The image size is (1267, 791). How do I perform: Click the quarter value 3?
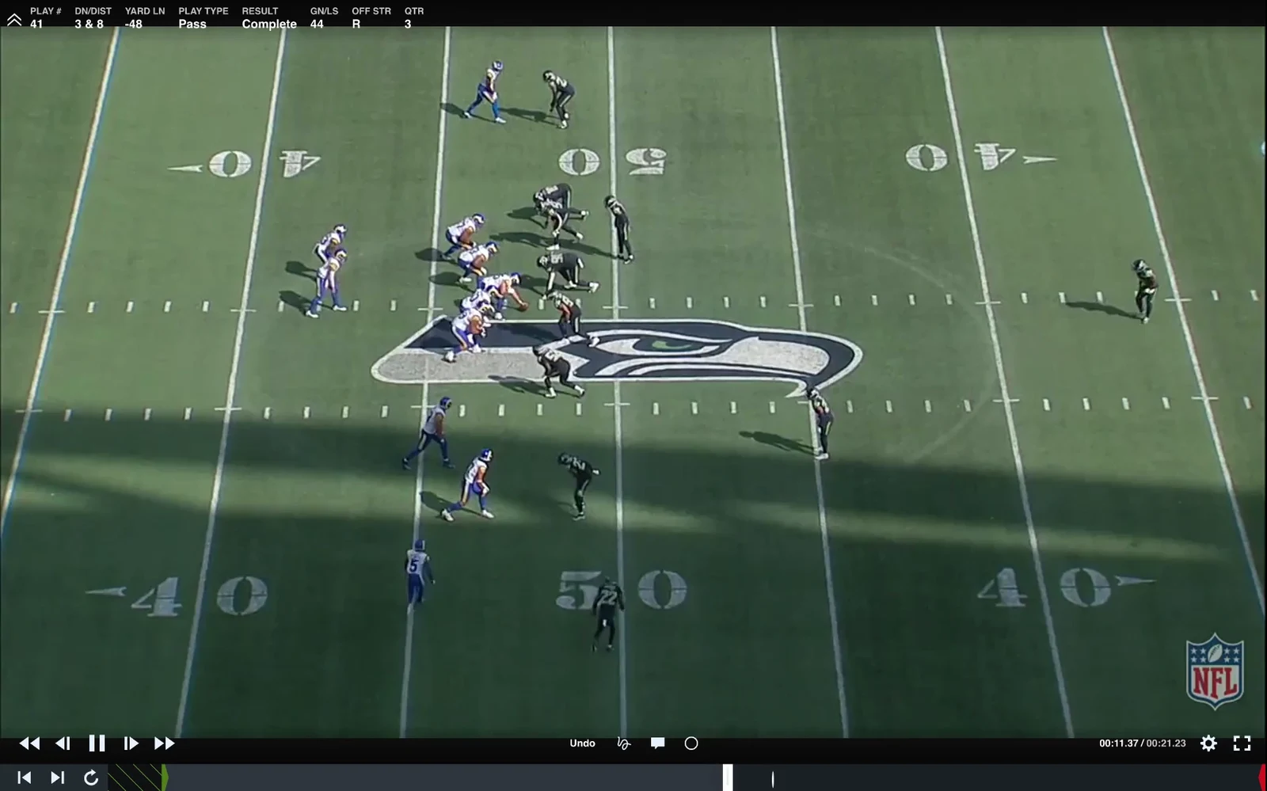408,25
